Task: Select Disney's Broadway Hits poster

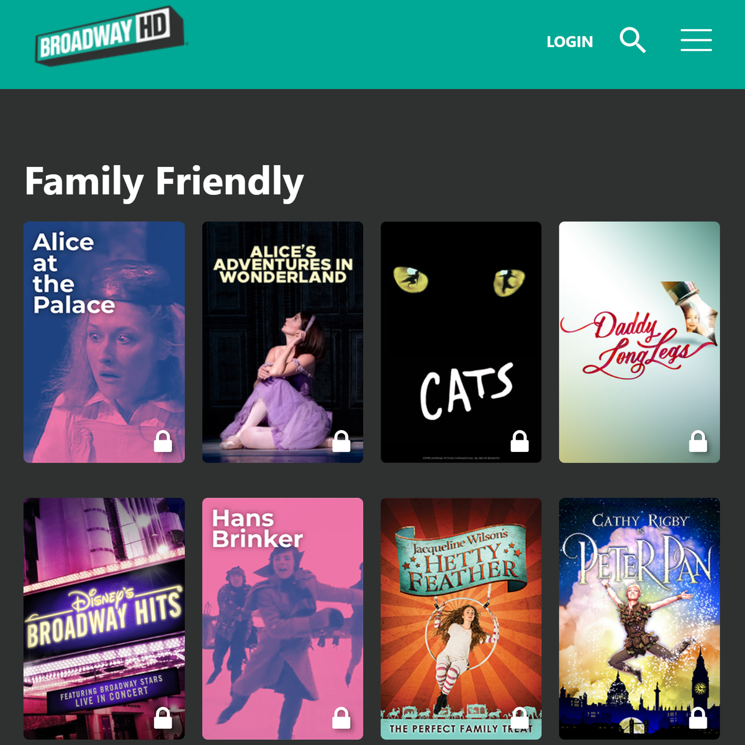Action: (x=104, y=618)
